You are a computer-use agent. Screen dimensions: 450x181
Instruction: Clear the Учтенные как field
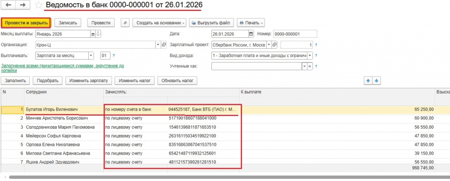(309, 66)
